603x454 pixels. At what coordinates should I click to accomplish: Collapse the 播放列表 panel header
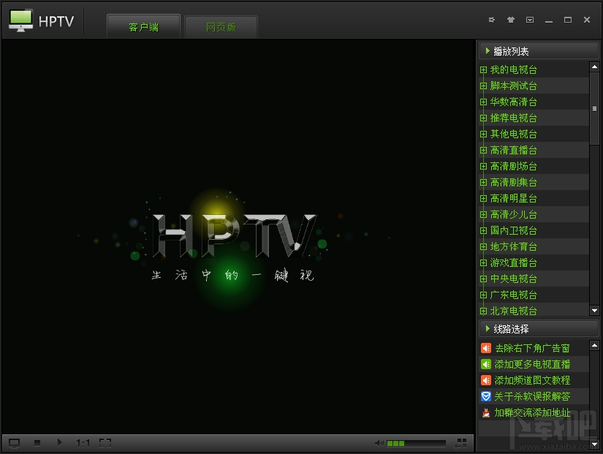click(x=539, y=51)
